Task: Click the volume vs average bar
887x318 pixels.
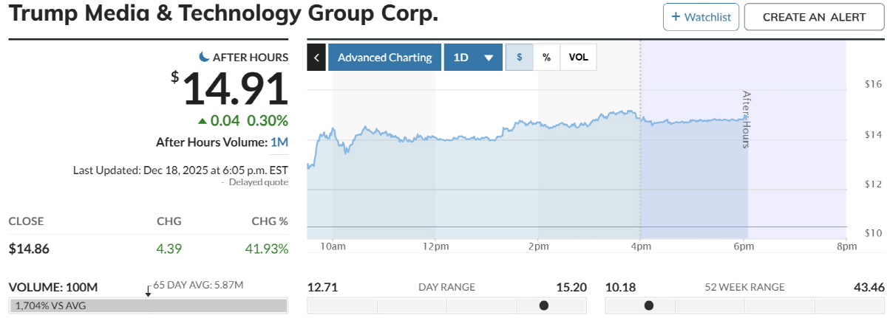Action: (x=148, y=305)
